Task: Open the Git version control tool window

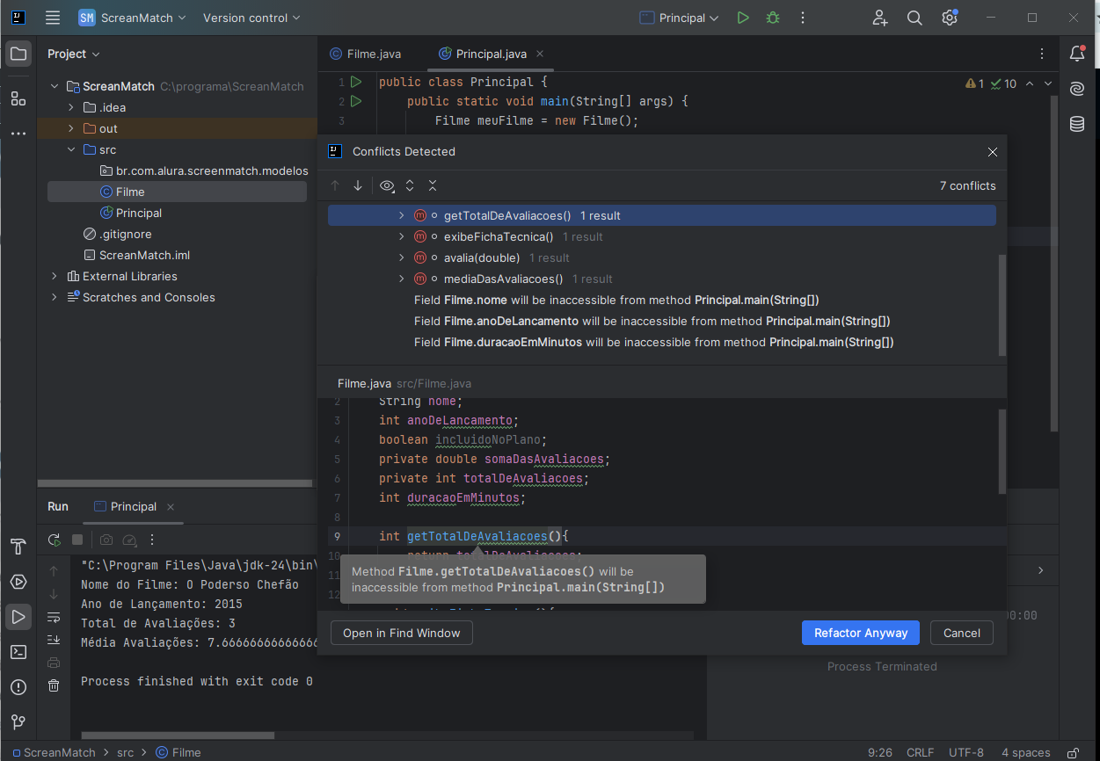Action: [x=18, y=722]
